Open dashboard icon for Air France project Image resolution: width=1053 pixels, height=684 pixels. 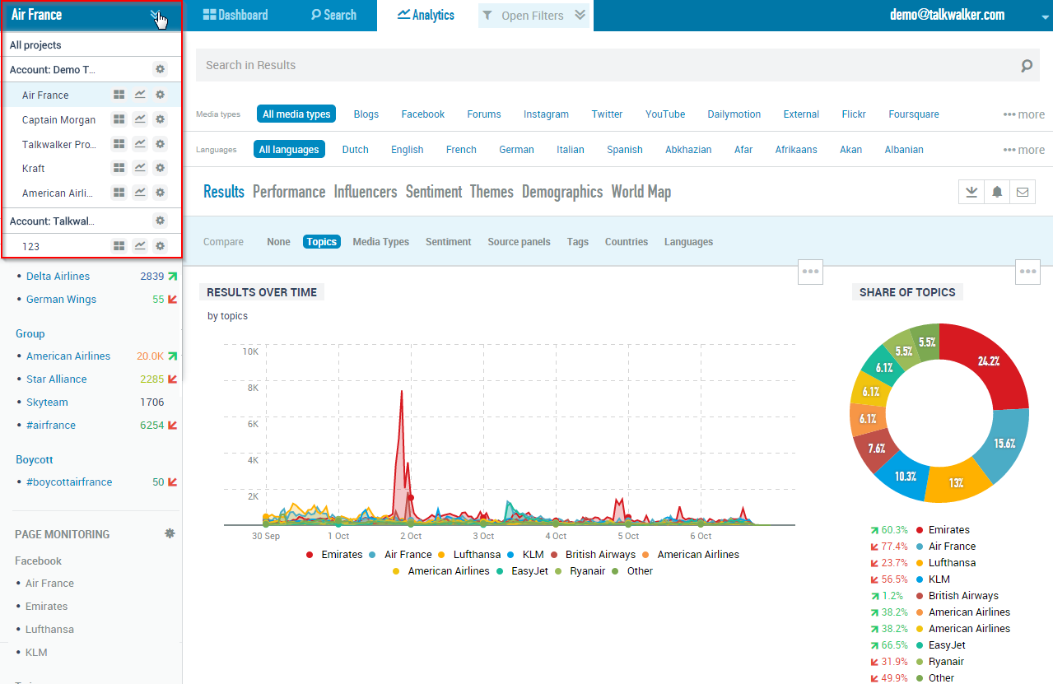(119, 95)
